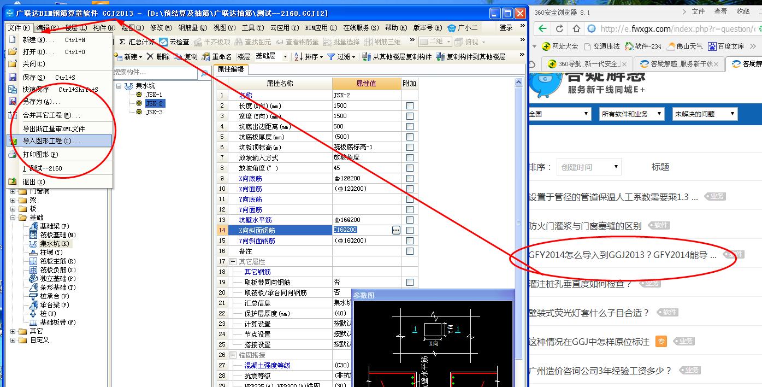The width and height of the screenshot is (762, 387).
Task: Select 柱墩(Y) in module tree
Action: pyautogui.click(x=51, y=253)
